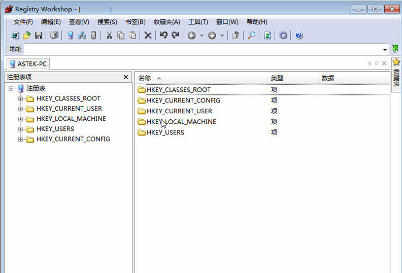Open search with the magnifier icon

251,36
